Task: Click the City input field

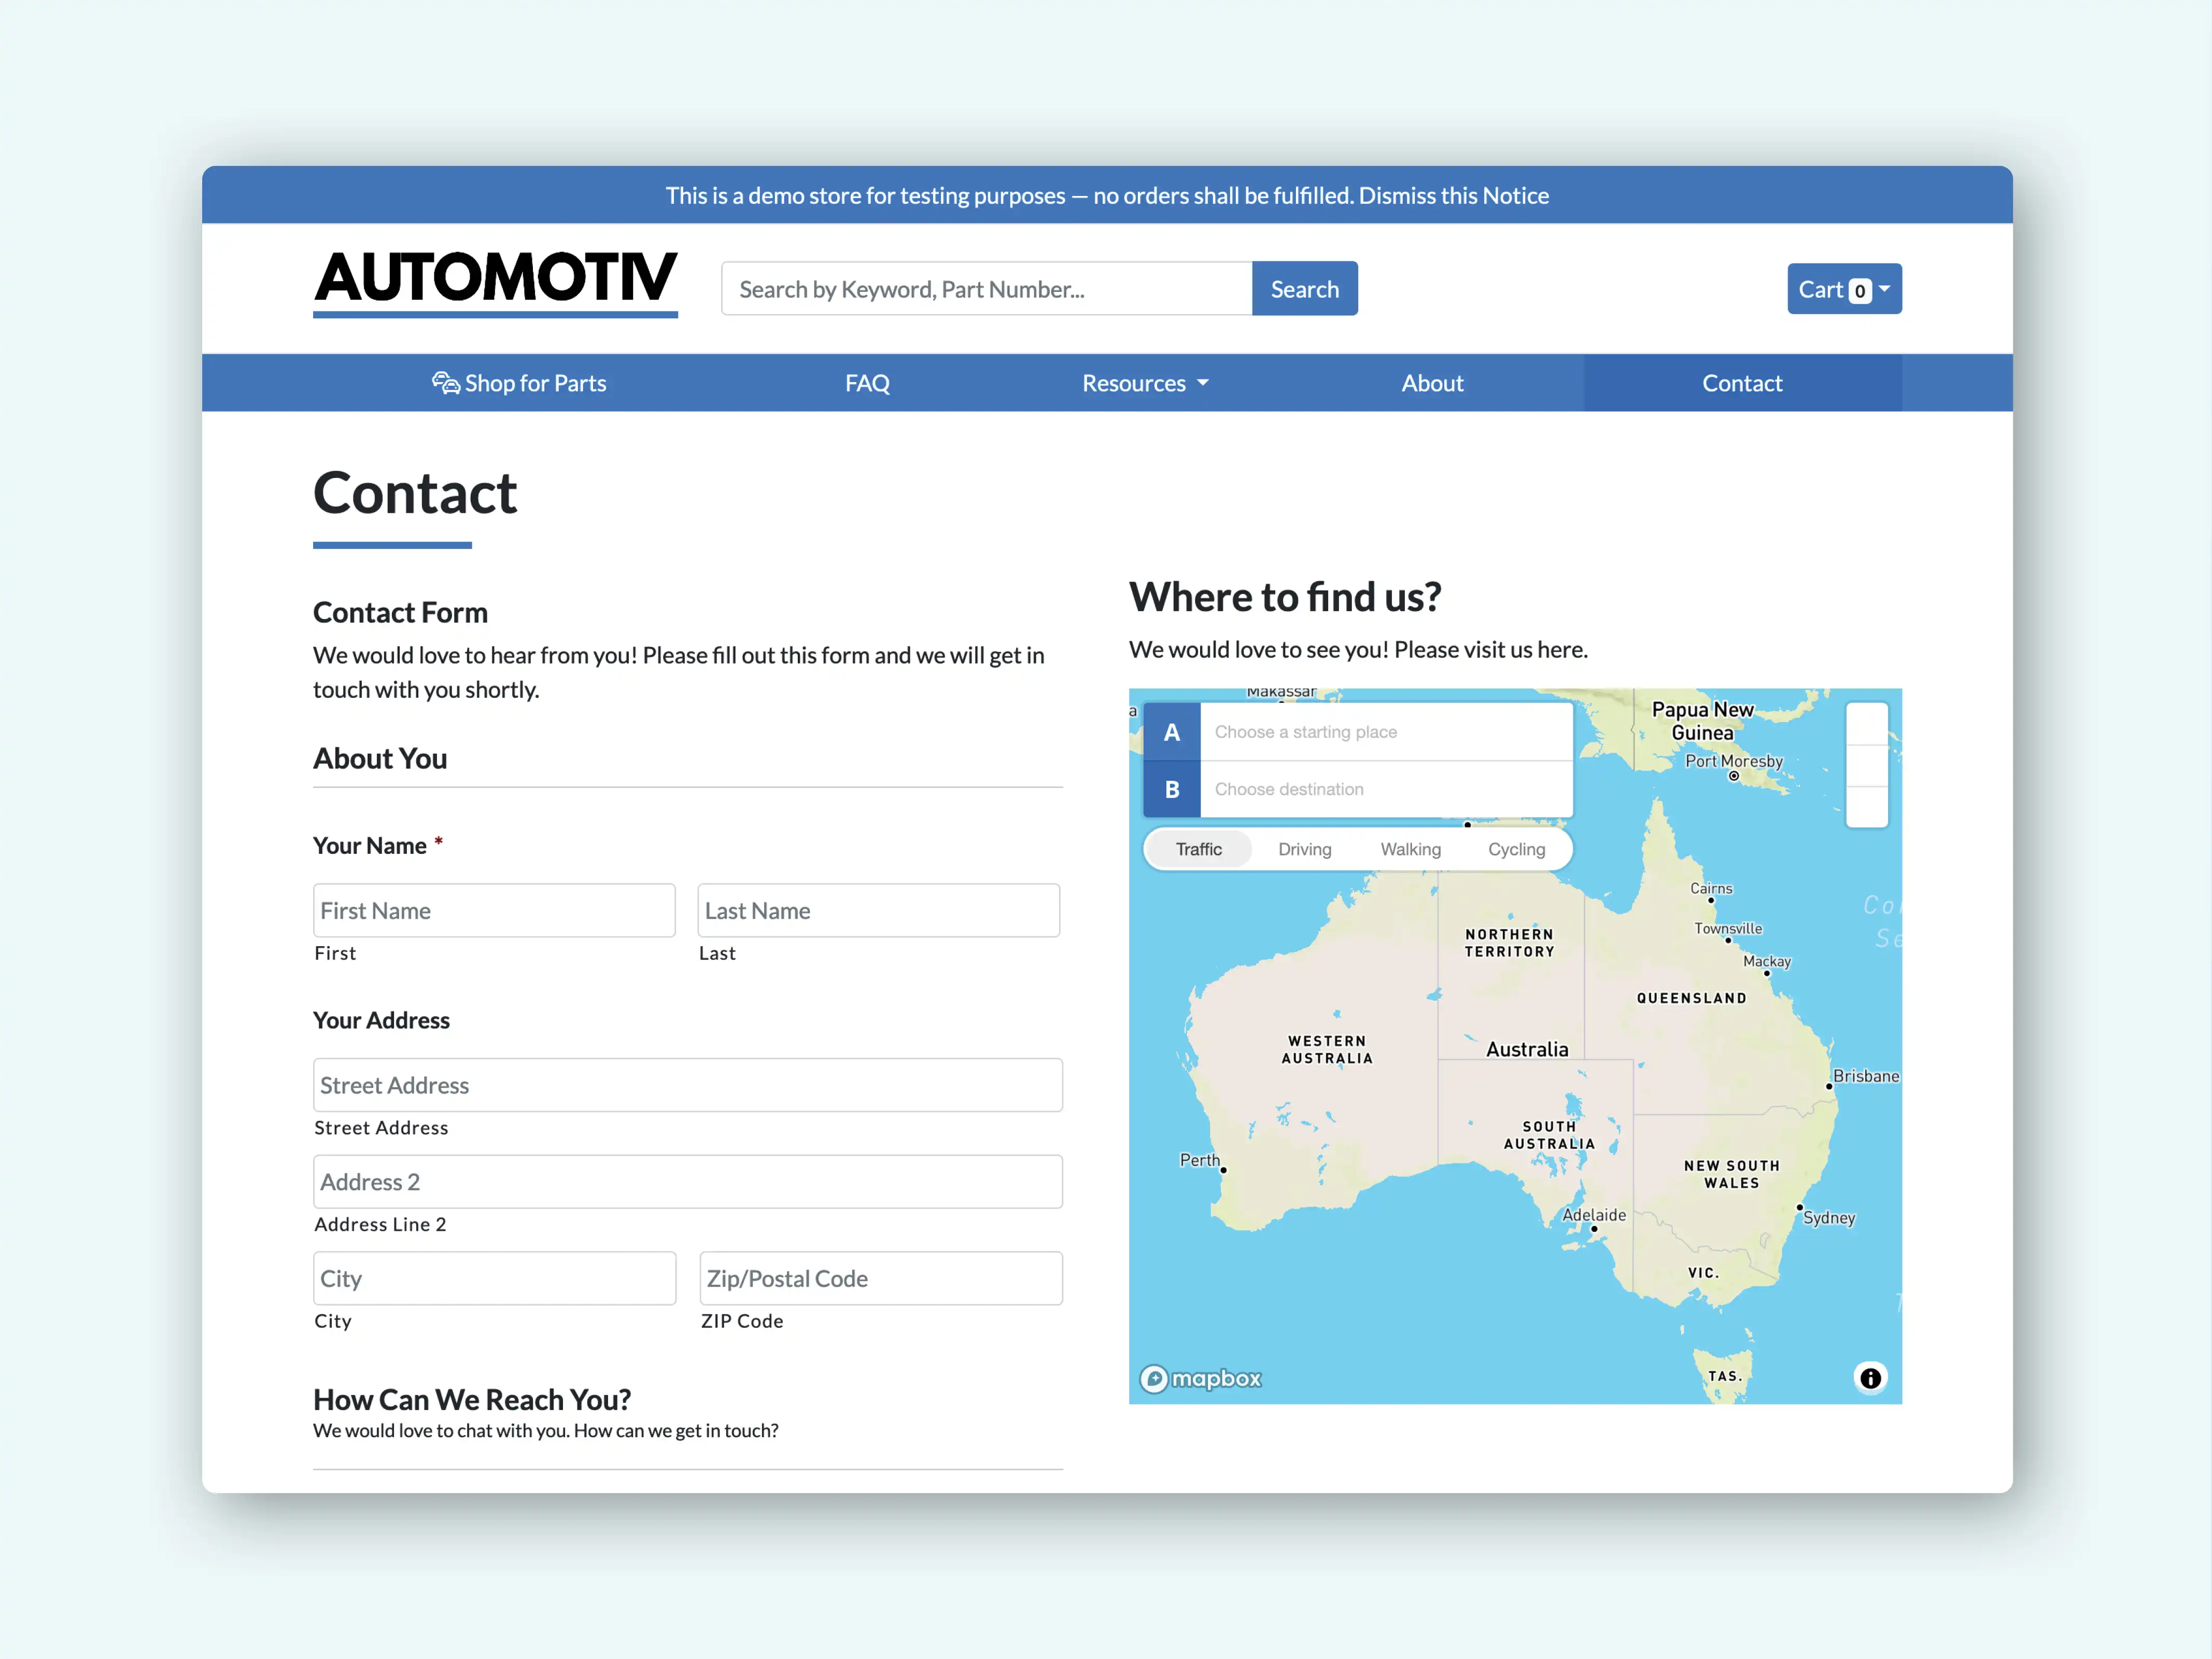Action: point(494,1278)
